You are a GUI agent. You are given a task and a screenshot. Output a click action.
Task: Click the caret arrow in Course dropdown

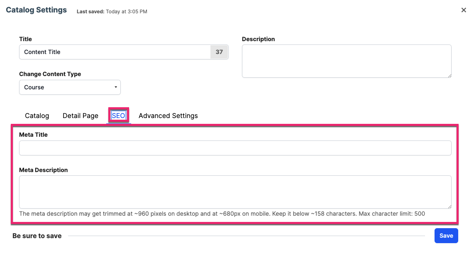[115, 87]
